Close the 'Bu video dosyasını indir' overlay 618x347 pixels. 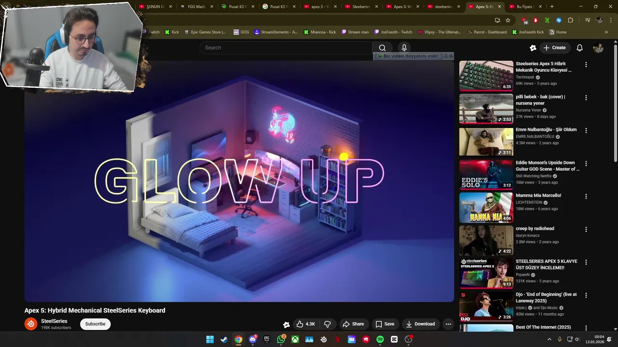451,56
